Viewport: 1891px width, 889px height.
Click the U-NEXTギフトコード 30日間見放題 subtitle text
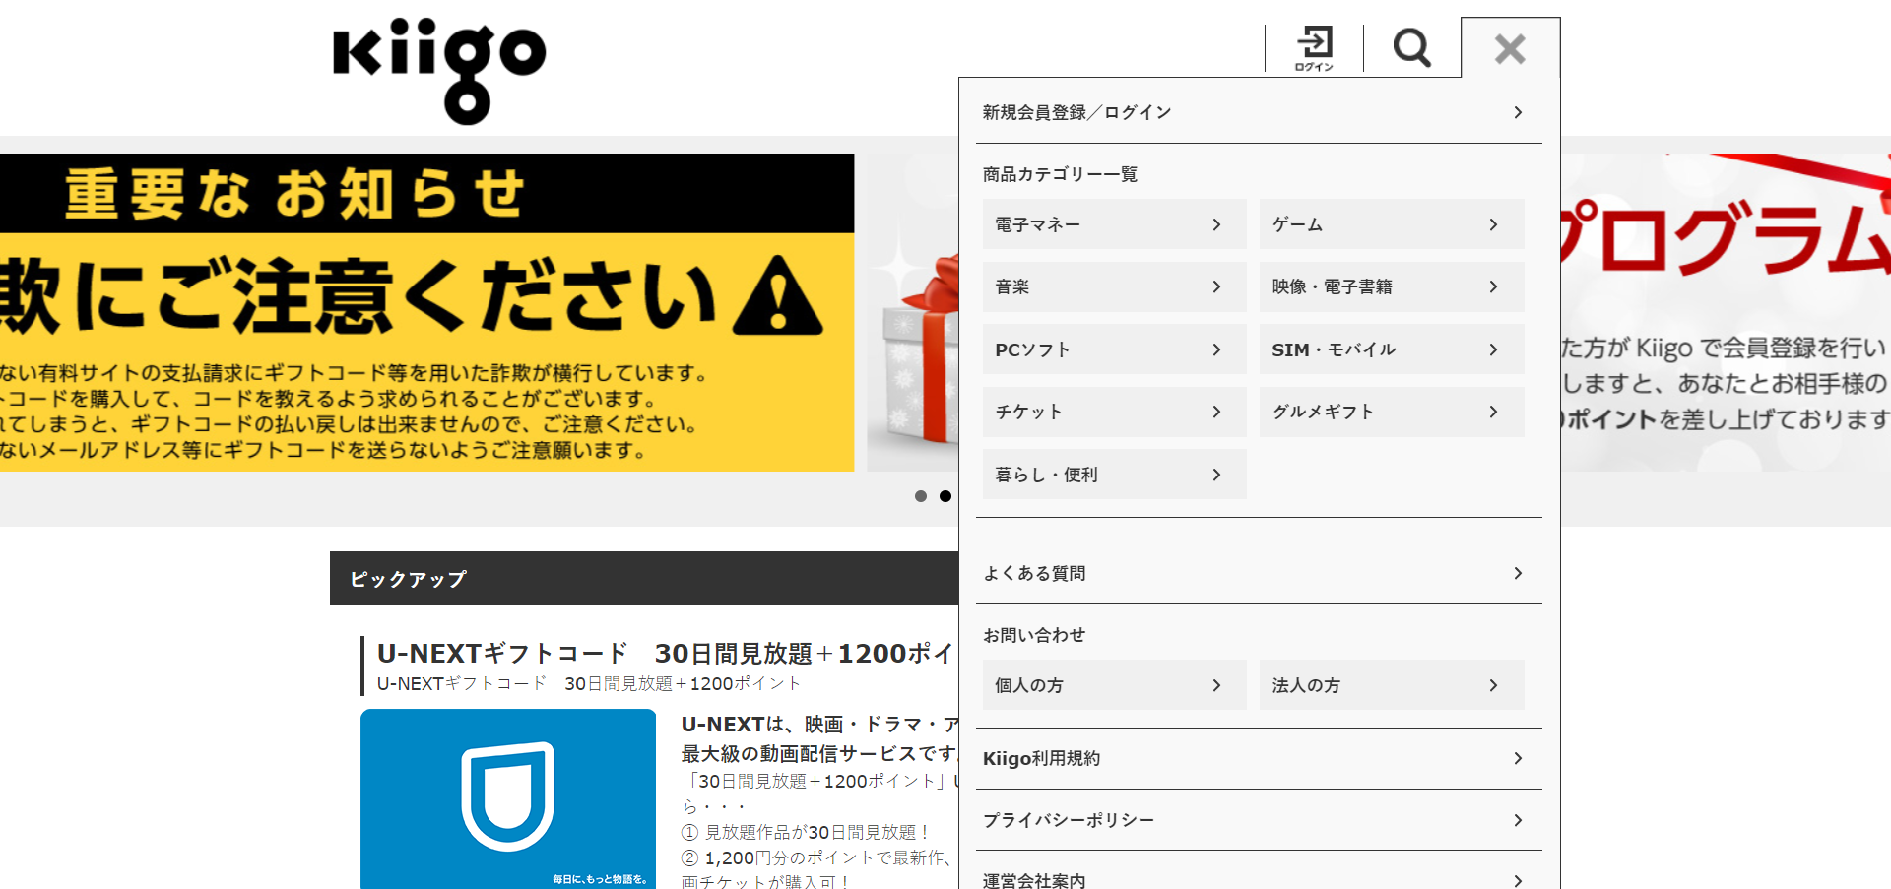[589, 683]
